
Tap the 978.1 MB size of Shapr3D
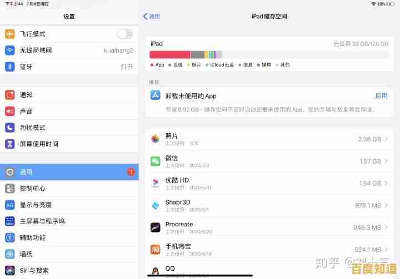pyautogui.click(x=368, y=205)
